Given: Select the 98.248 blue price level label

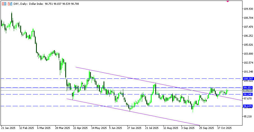Looking at the screenshot, I should pyautogui.click(x=247, y=94).
